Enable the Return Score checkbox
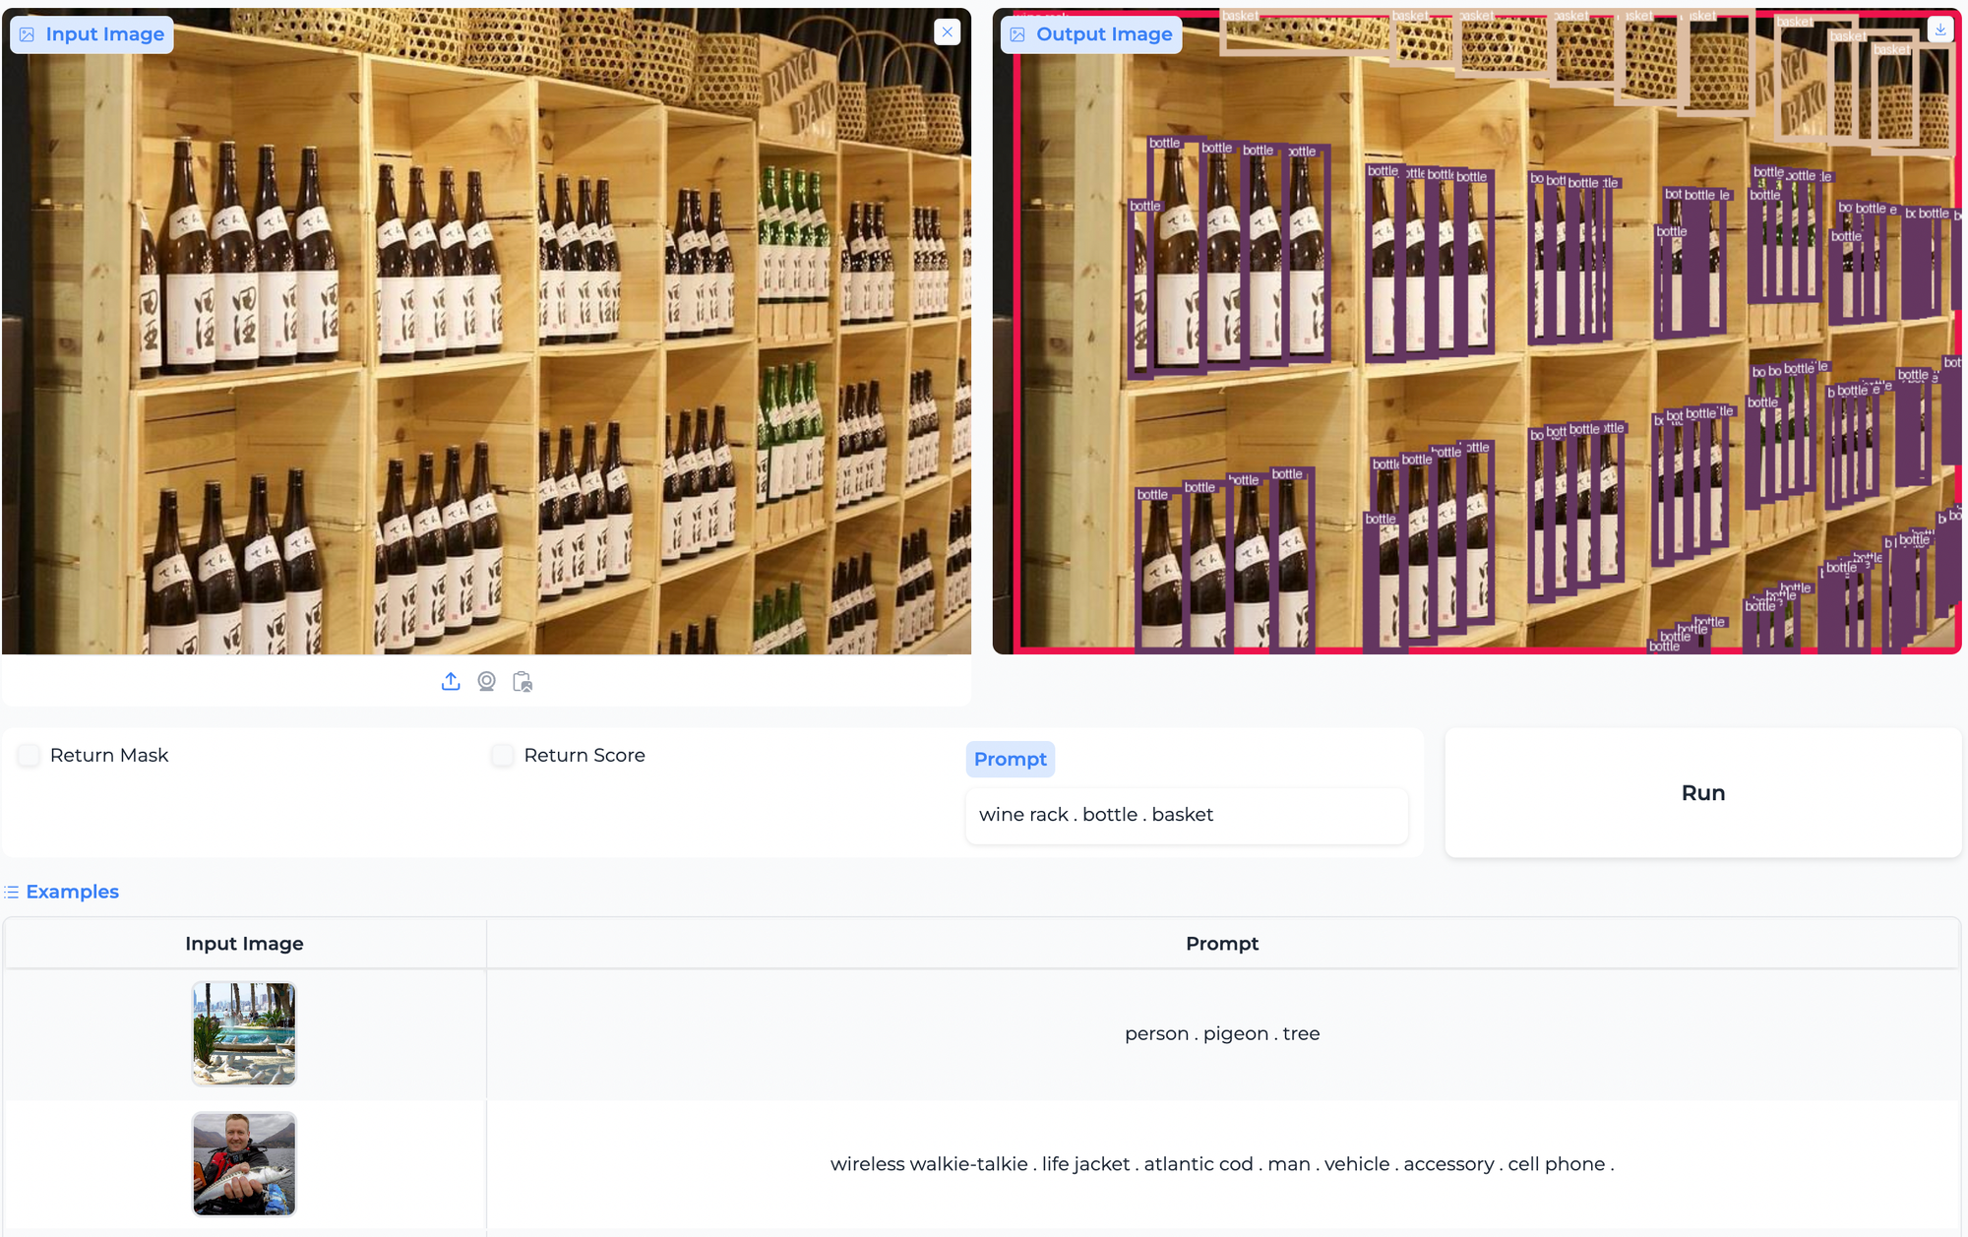The height and width of the screenshot is (1237, 1968). [503, 755]
